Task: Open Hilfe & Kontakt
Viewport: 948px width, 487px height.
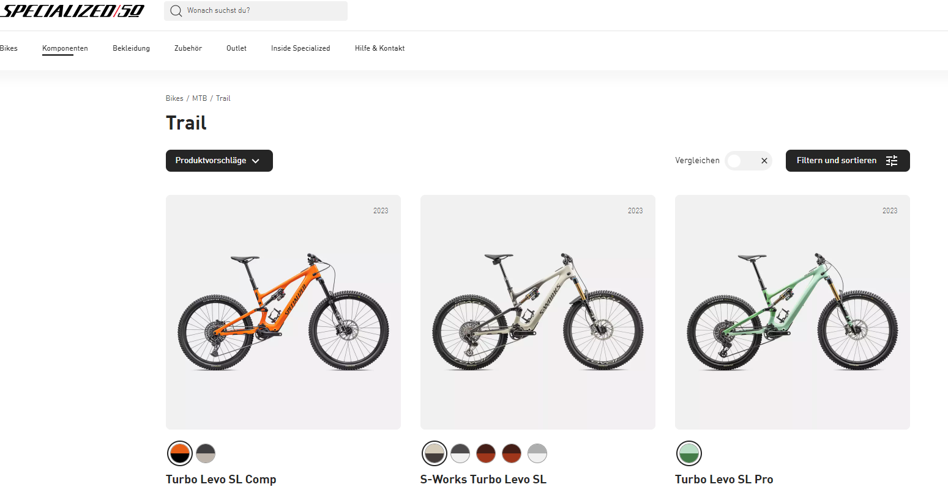Action: pyautogui.click(x=379, y=48)
